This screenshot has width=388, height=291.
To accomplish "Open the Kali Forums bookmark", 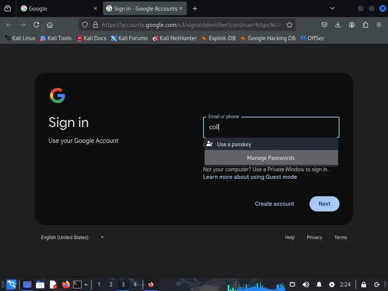I will [129, 38].
